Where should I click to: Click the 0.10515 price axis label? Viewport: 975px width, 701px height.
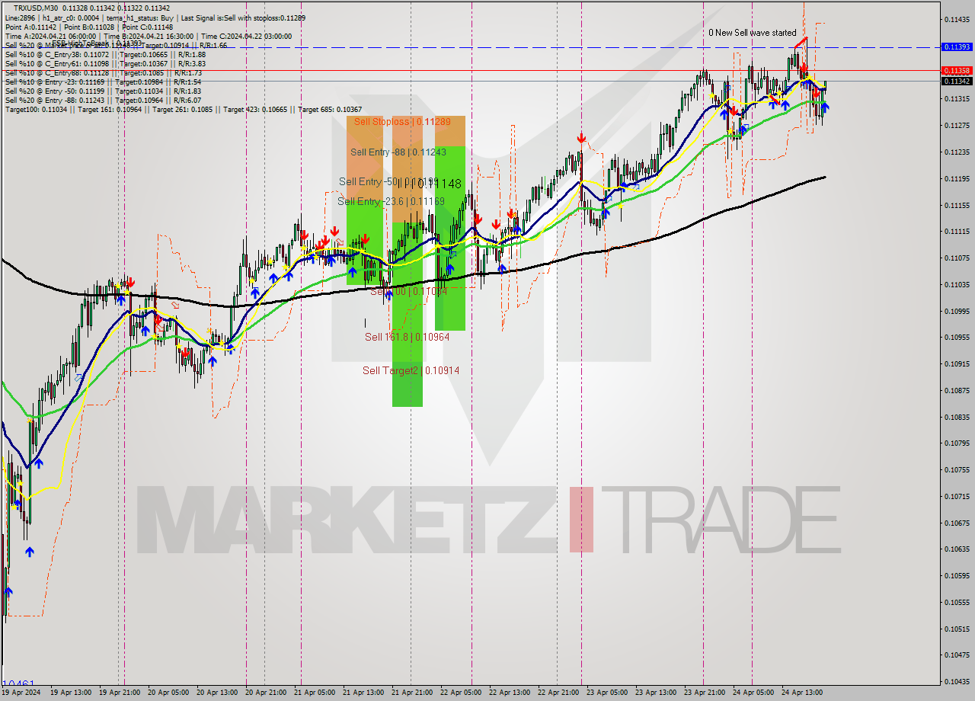pyautogui.click(x=957, y=629)
